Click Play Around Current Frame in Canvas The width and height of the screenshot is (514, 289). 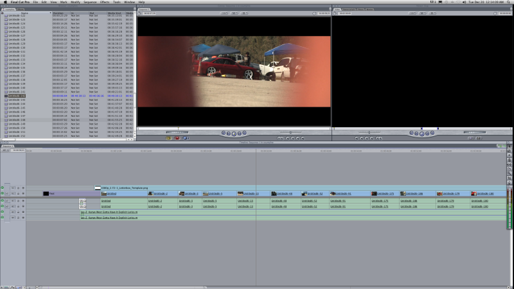click(239, 134)
